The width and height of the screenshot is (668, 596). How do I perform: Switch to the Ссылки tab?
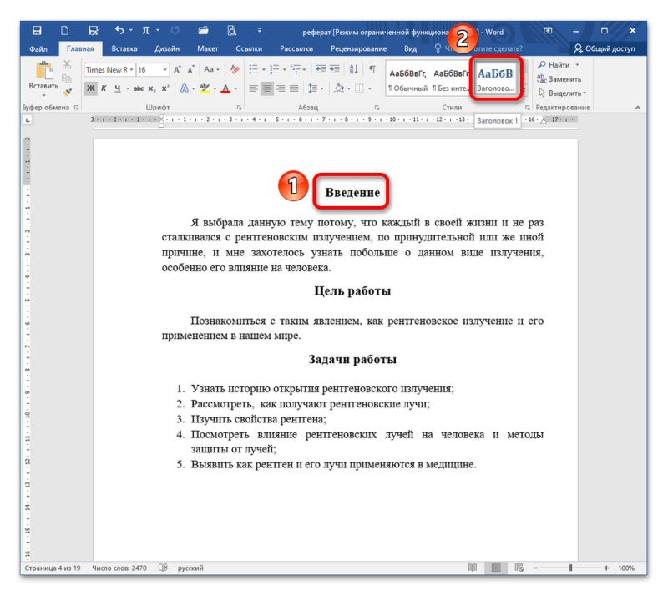[249, 48]
